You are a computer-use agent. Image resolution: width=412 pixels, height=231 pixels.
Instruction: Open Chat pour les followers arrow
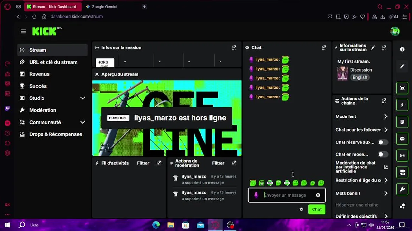(386, 130)
